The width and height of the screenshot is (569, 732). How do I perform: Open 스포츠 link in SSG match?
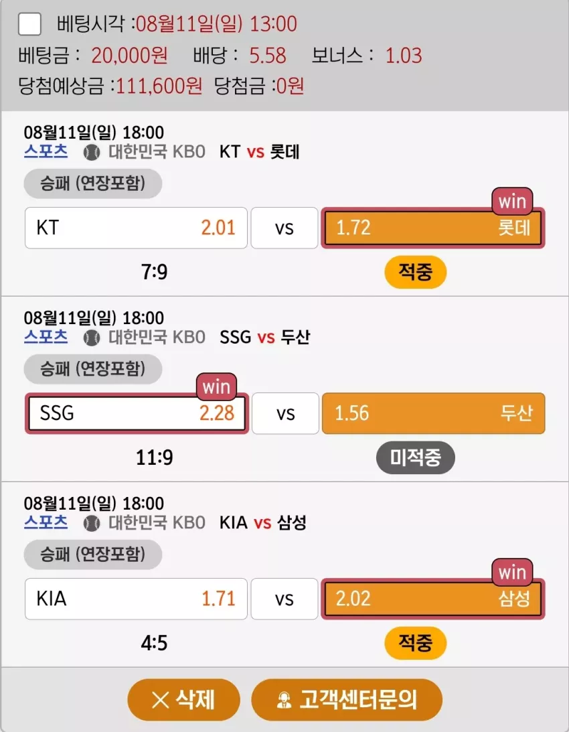[x=46, y=337]
